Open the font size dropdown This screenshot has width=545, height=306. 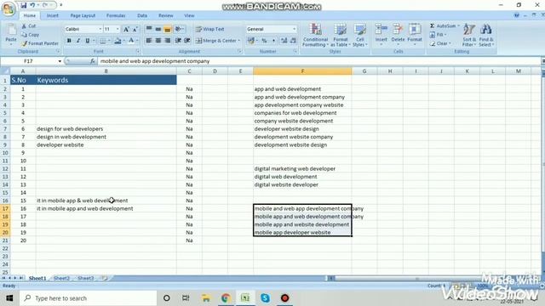click(118, 29)
